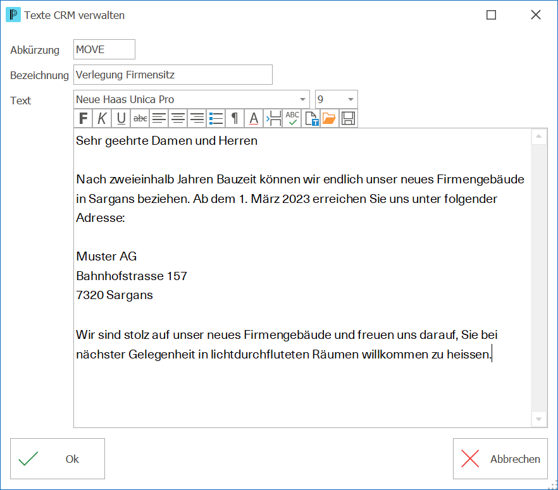Click the text line 7320 Sargans
The width and height of the screenshot is (558, 490).
tap(115, 295)
